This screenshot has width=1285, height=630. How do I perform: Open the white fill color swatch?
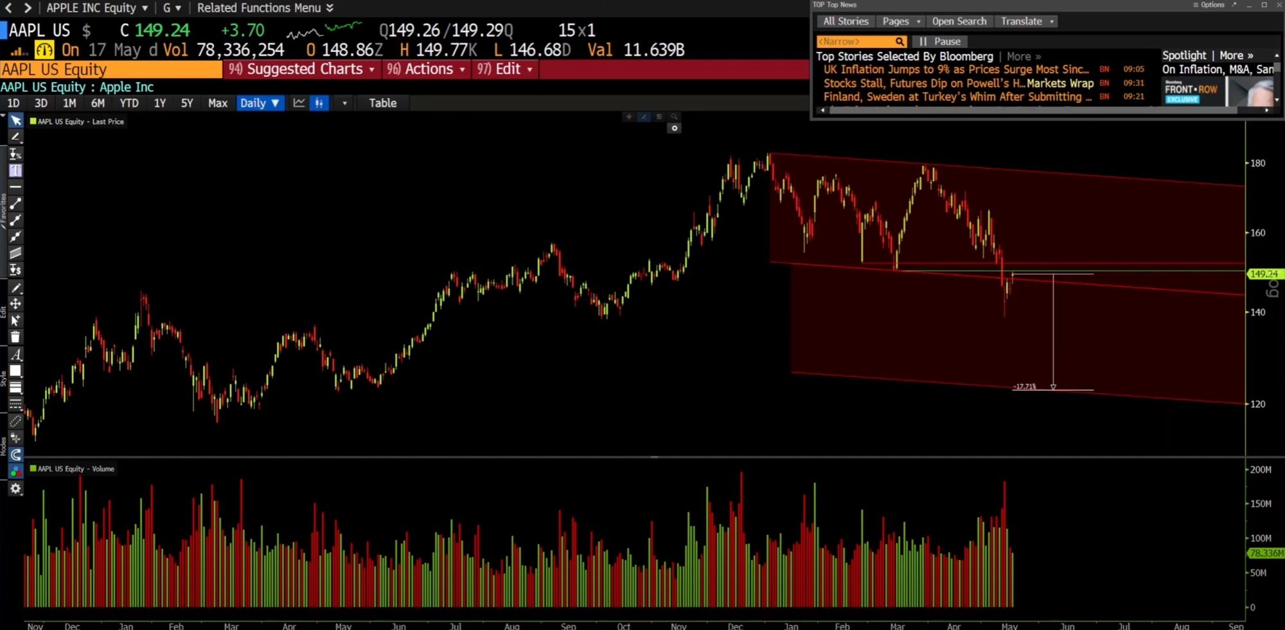15,371
